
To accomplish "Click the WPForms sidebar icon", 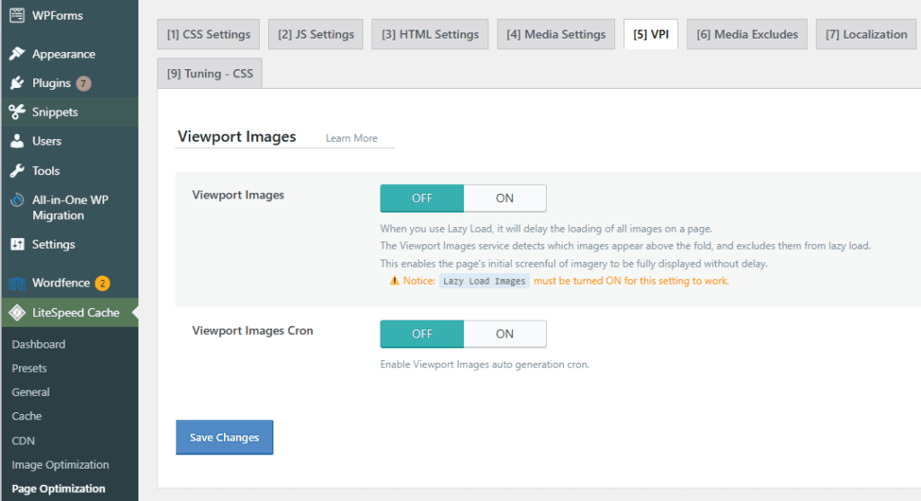I will [17, 14].
